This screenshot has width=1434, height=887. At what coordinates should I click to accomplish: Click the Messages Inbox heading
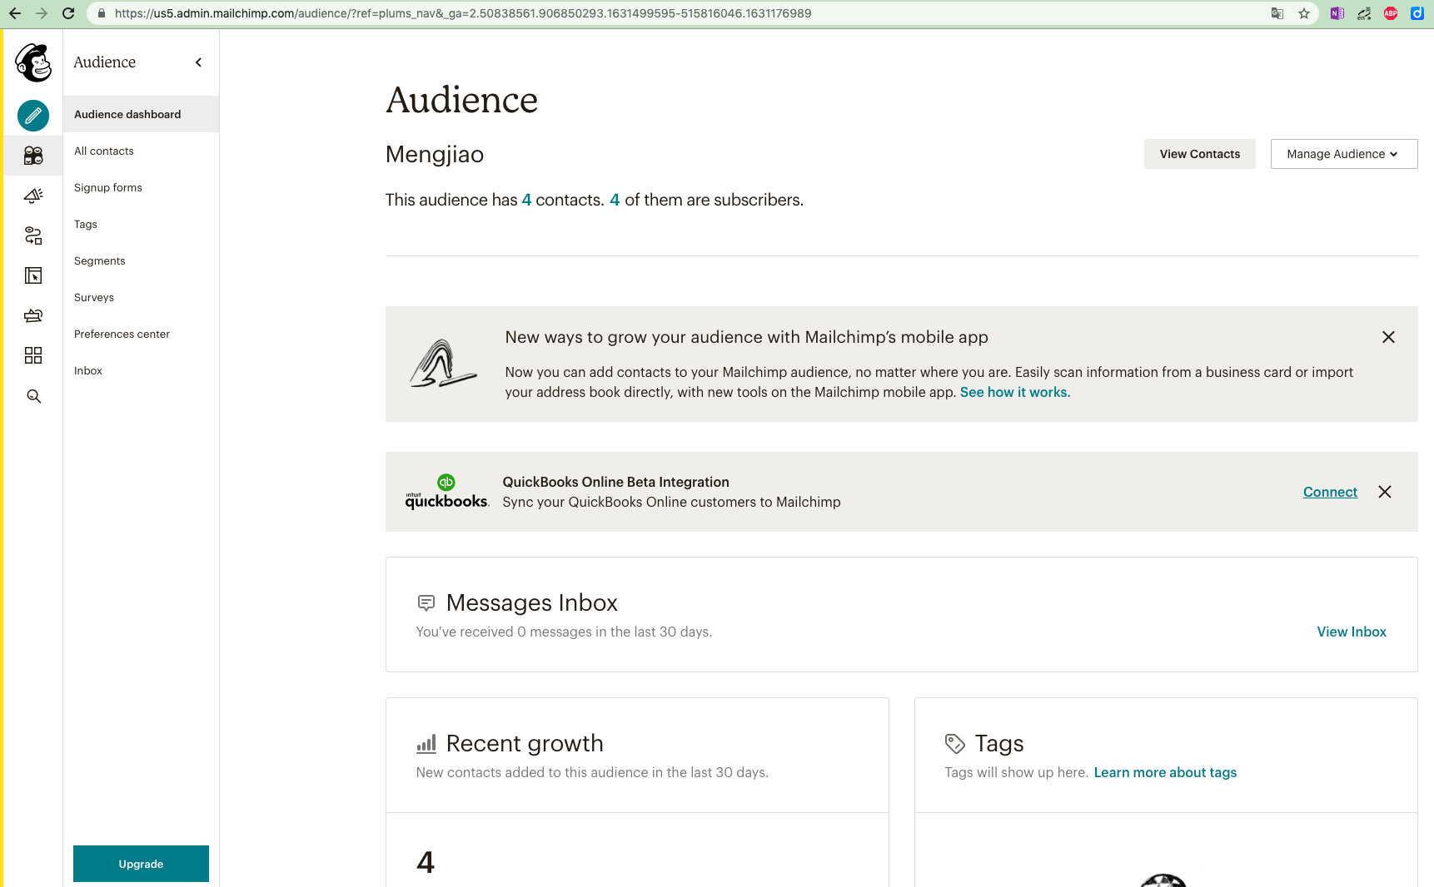point(532,602)
